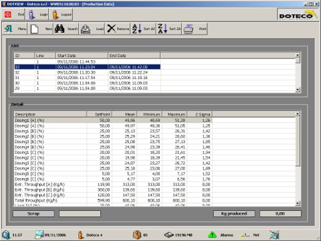This screenshot has height=241, width=321.
Task: Click the 599,90 setpoint value cell
Action: (99, 201)
